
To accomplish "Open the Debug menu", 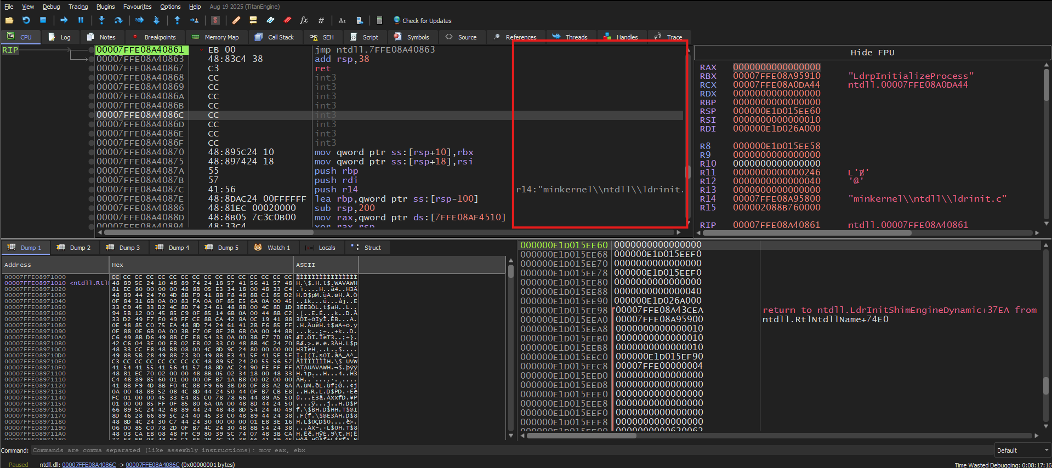I will pos(52,7).
